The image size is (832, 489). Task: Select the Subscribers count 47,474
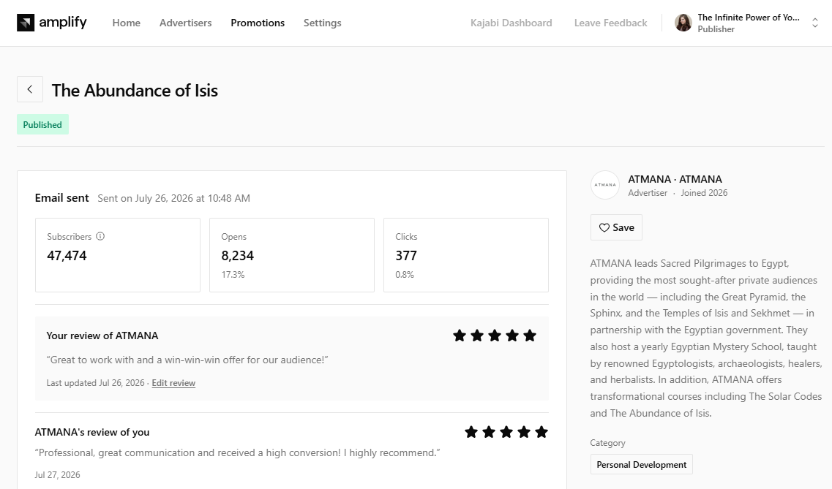click(x=67, y=256)
